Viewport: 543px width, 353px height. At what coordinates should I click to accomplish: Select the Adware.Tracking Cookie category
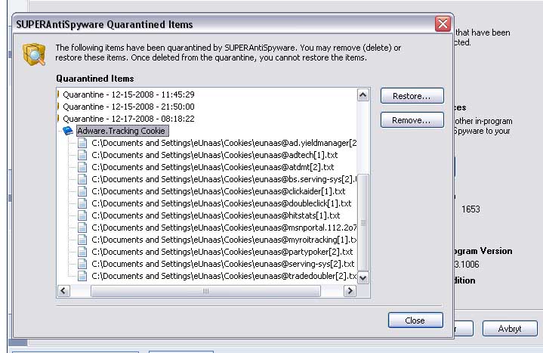[x=122, y=131]
